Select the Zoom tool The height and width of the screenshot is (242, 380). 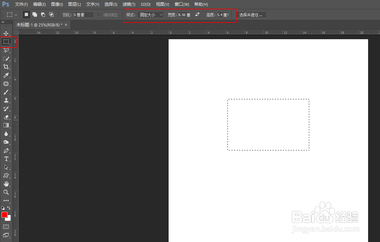click(x=6, y=192)
